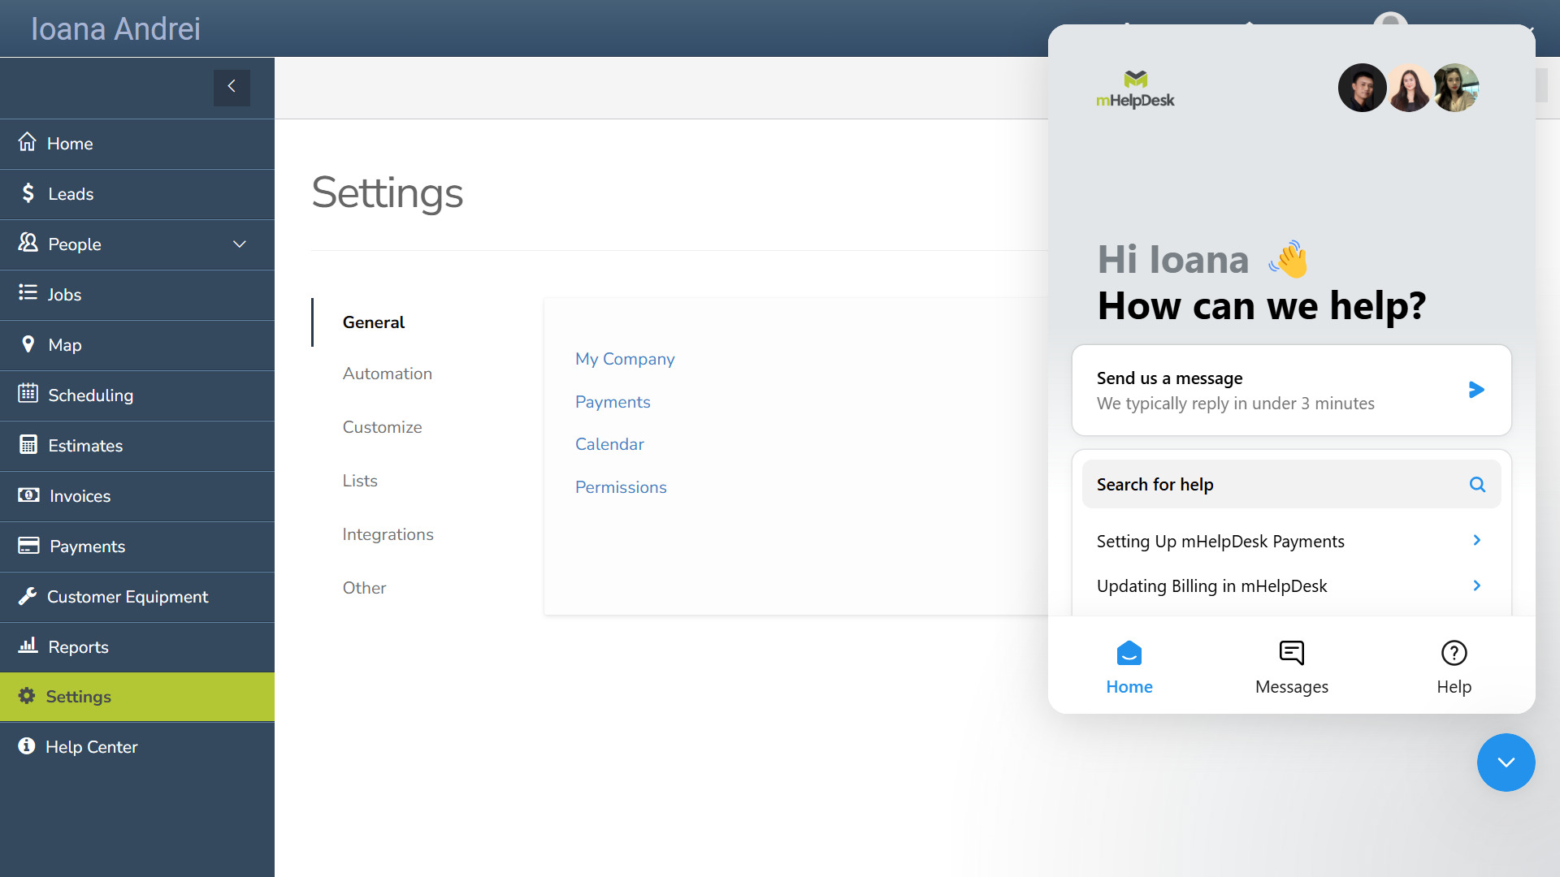Open the Permissions link
Image resolution: width=1560 pixels, height=877 pixels.
[620, 486]
